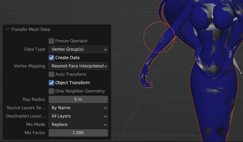Enable the Auto Transform checkbox
This screenshot has height=142, width=243.
click(51, 74)
